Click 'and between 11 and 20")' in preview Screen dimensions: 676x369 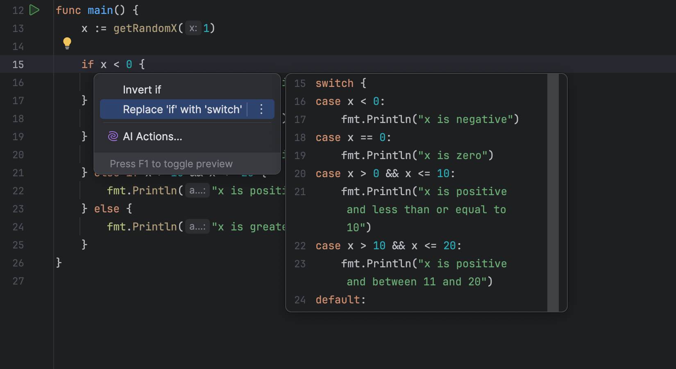(420, 282)
